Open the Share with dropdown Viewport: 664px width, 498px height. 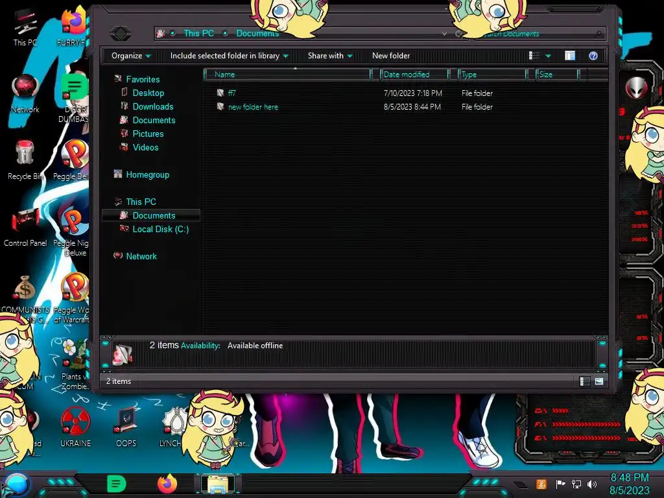[330, 56]
